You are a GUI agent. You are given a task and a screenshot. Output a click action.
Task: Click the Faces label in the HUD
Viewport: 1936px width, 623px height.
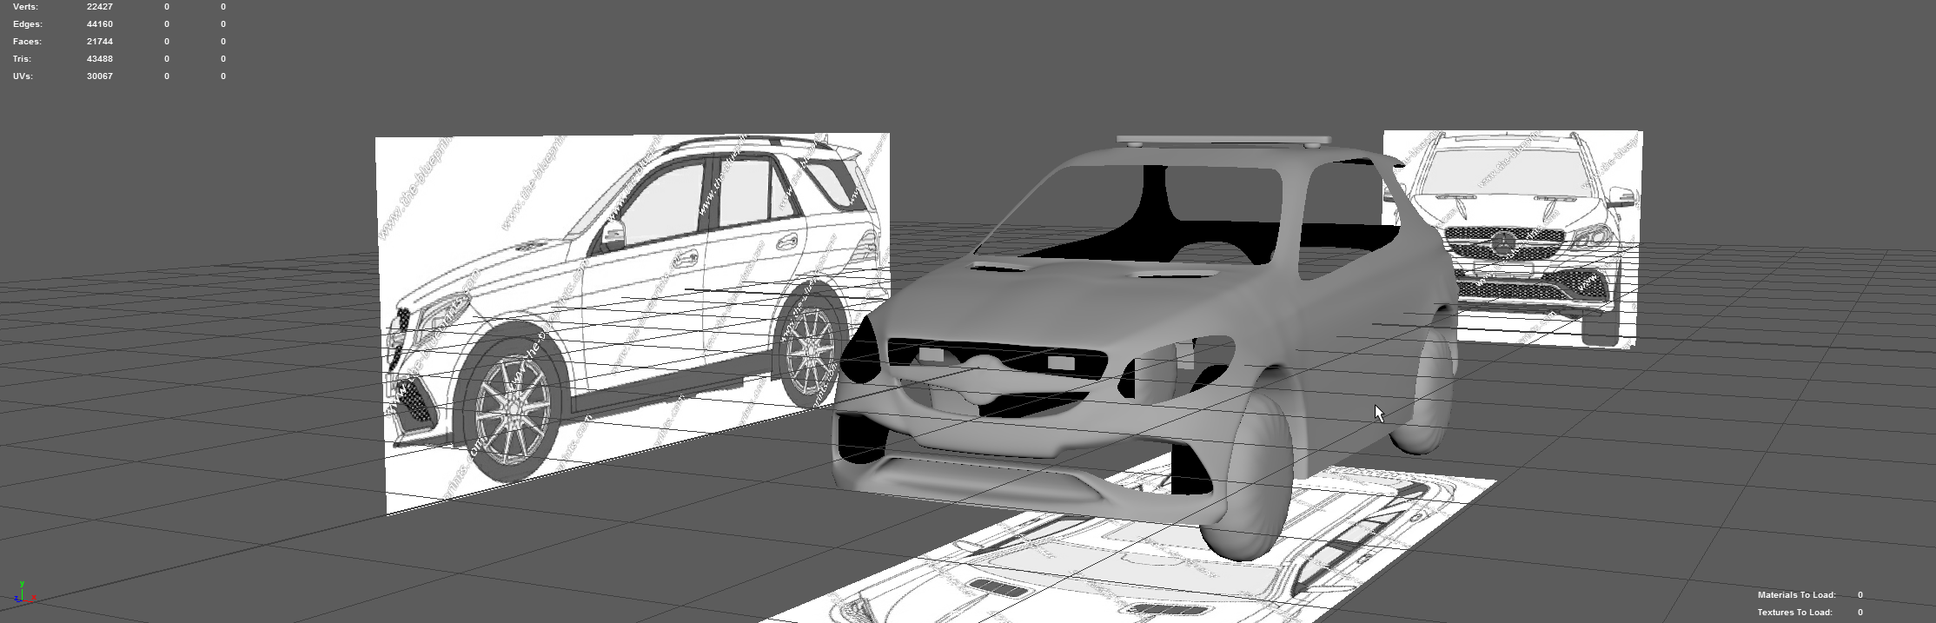(27, 42)
